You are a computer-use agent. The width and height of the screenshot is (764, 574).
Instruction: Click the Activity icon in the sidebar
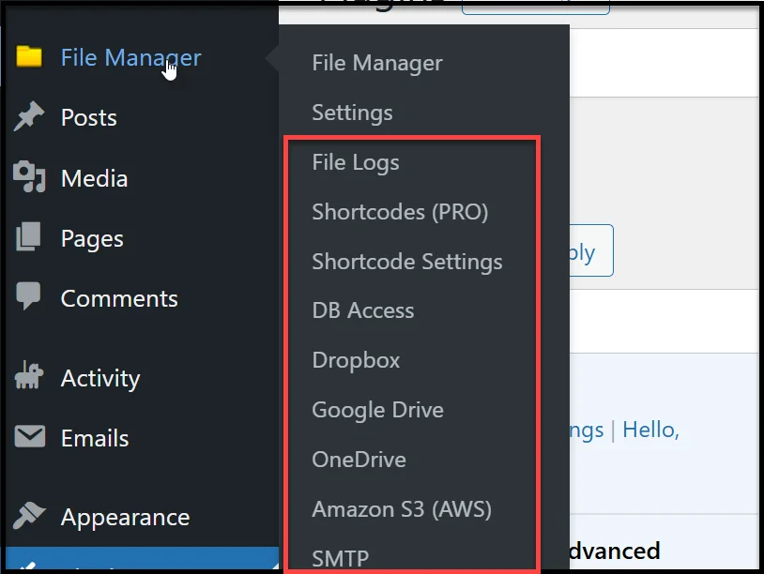pos(30,377)
